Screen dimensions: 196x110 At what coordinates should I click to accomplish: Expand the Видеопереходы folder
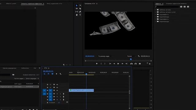156,21
